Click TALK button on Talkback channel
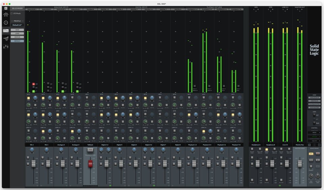 (90, 150)
